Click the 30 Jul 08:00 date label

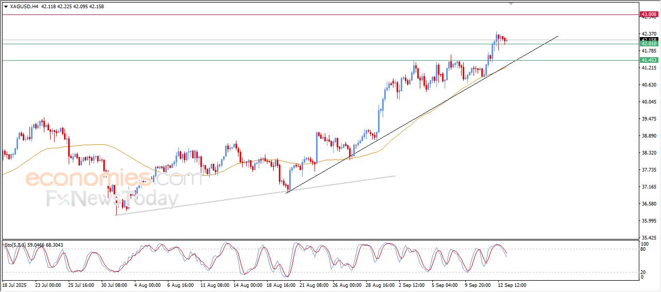(114, 284)
